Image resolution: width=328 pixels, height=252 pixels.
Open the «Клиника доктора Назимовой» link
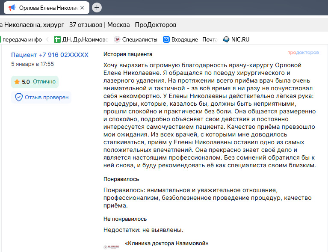pos(166,243)
